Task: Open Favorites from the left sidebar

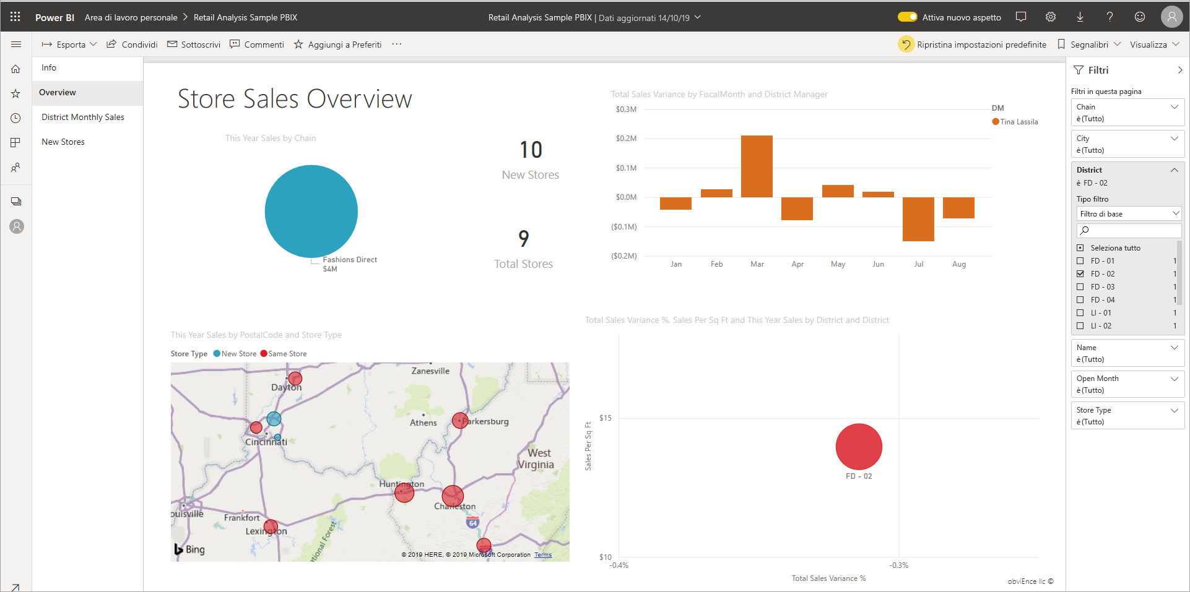Action: tap(15, 93)
